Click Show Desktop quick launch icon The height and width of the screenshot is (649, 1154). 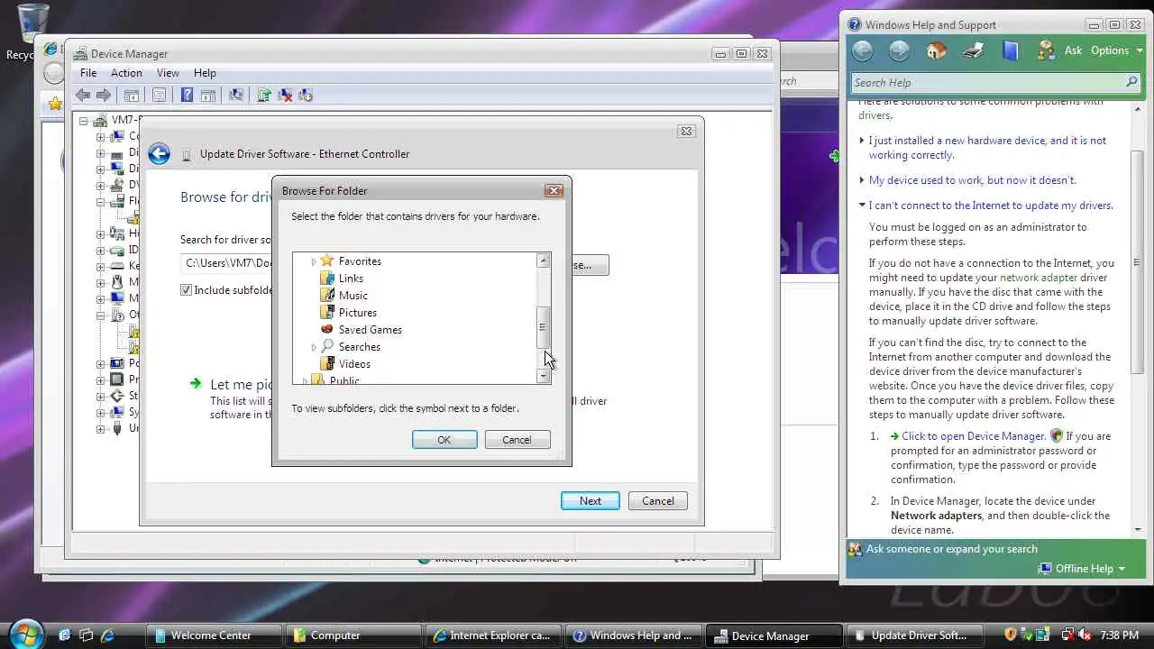click(64, 635)
